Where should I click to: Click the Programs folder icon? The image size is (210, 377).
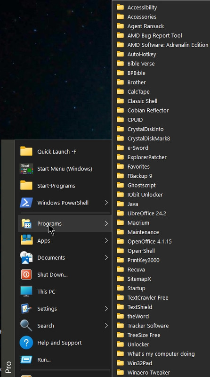[26, 223]
